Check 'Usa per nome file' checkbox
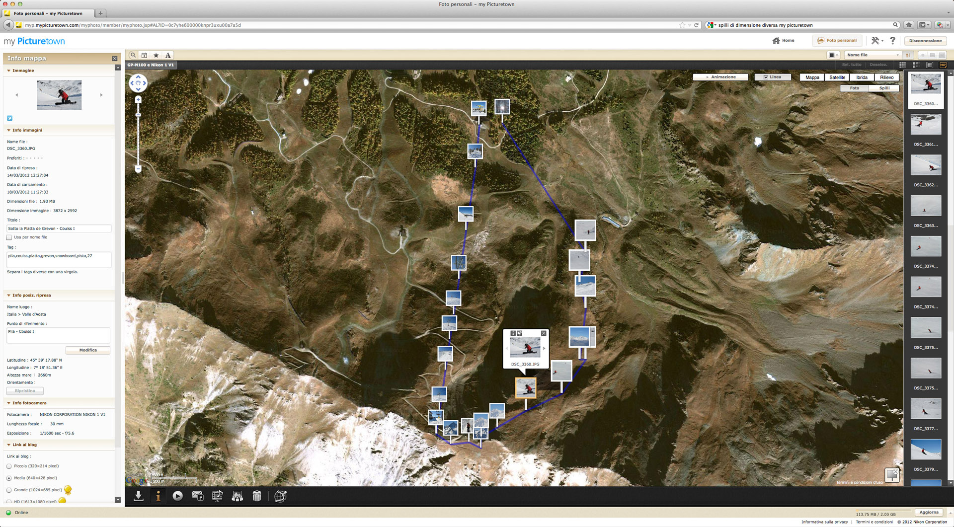This screenshot has width=954, height=527. [9, 237]
